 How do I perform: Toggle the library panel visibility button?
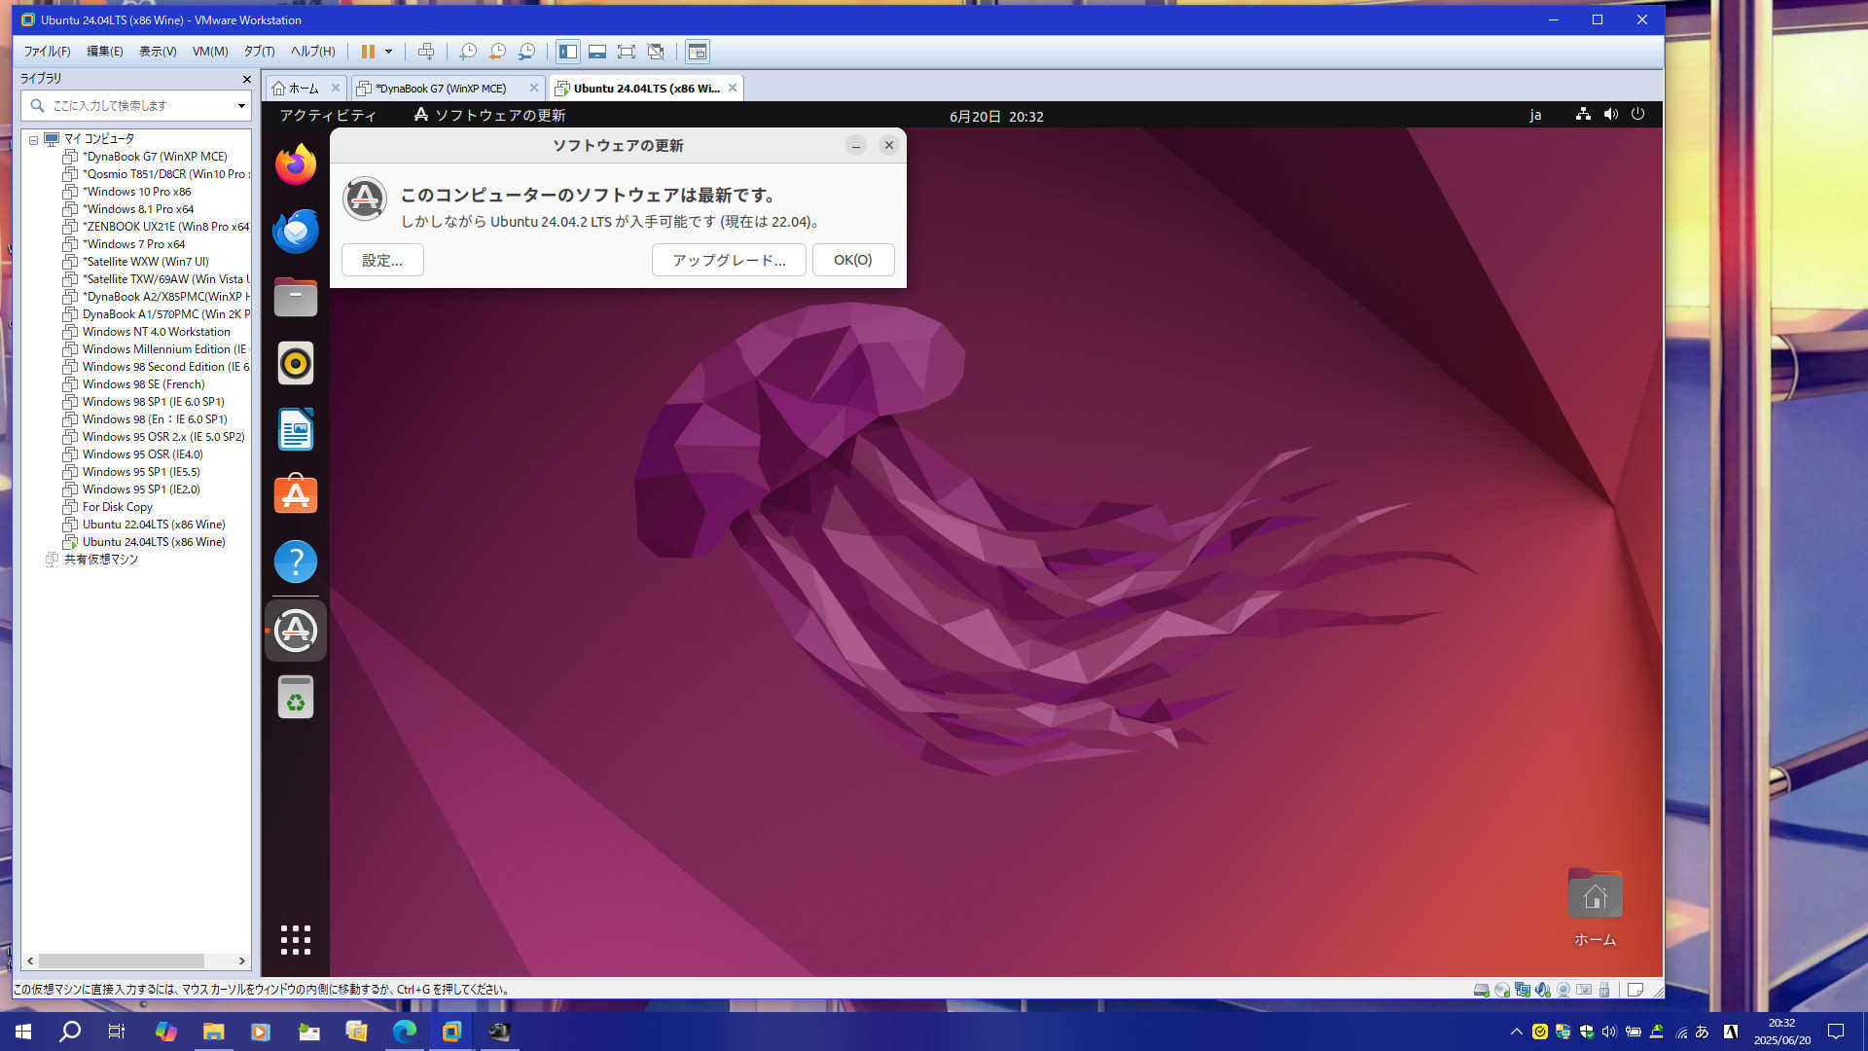pyautogui.click(x=568, y=52)
